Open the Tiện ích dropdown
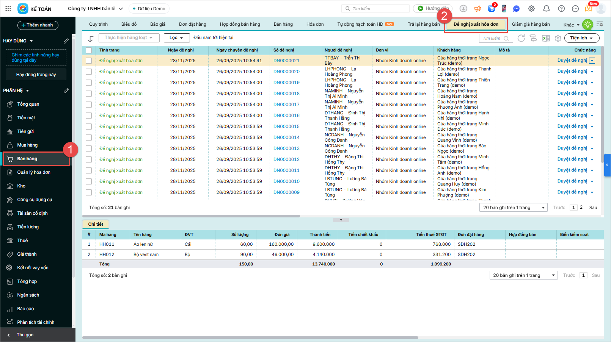The height and width of the screenshot is (342, 611). click(x=581, y=38)
